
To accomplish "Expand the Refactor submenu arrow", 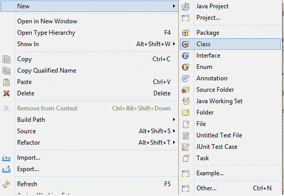I will (174, 143).
